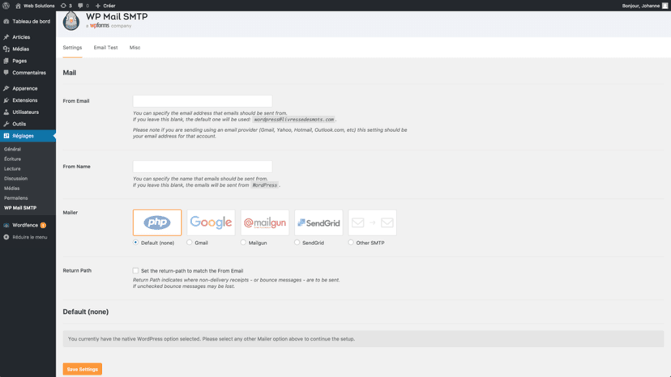Click the WP Mail SMTP pigeon logo

pos(71,20)
